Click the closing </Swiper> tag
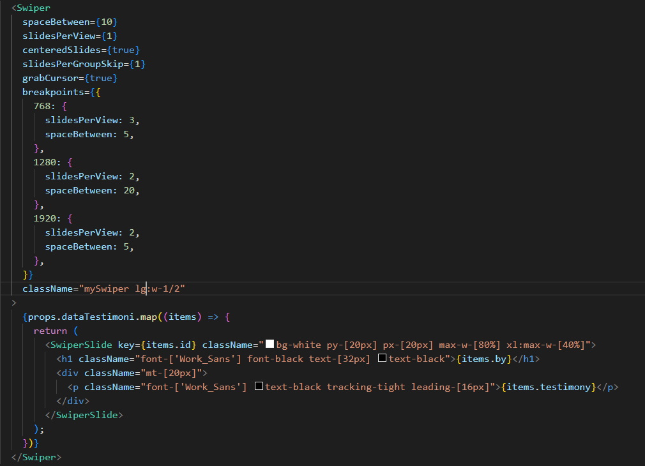Screen dimensions: 645x466 point(36,457)
